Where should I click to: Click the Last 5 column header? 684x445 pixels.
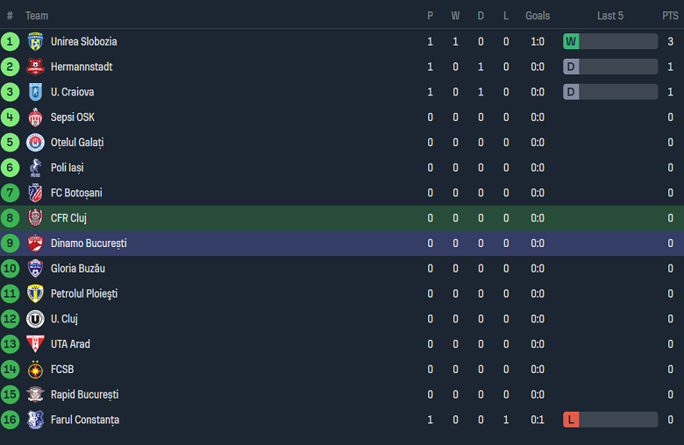610,16
